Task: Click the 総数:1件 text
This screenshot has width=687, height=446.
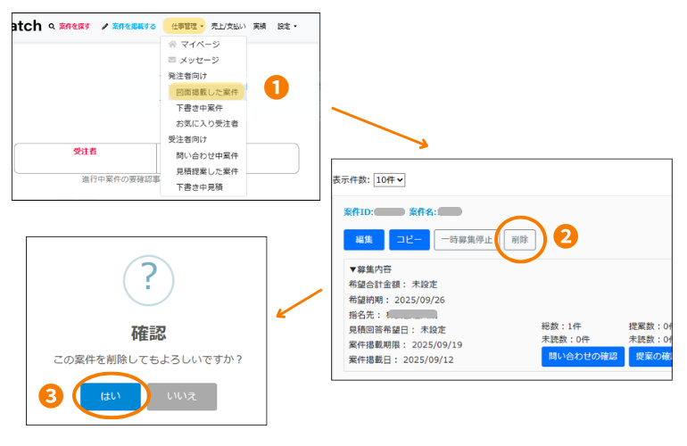Action: [x=561, y=326]
